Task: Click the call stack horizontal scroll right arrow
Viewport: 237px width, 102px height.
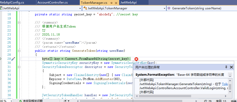Action: tap(226, 96)
